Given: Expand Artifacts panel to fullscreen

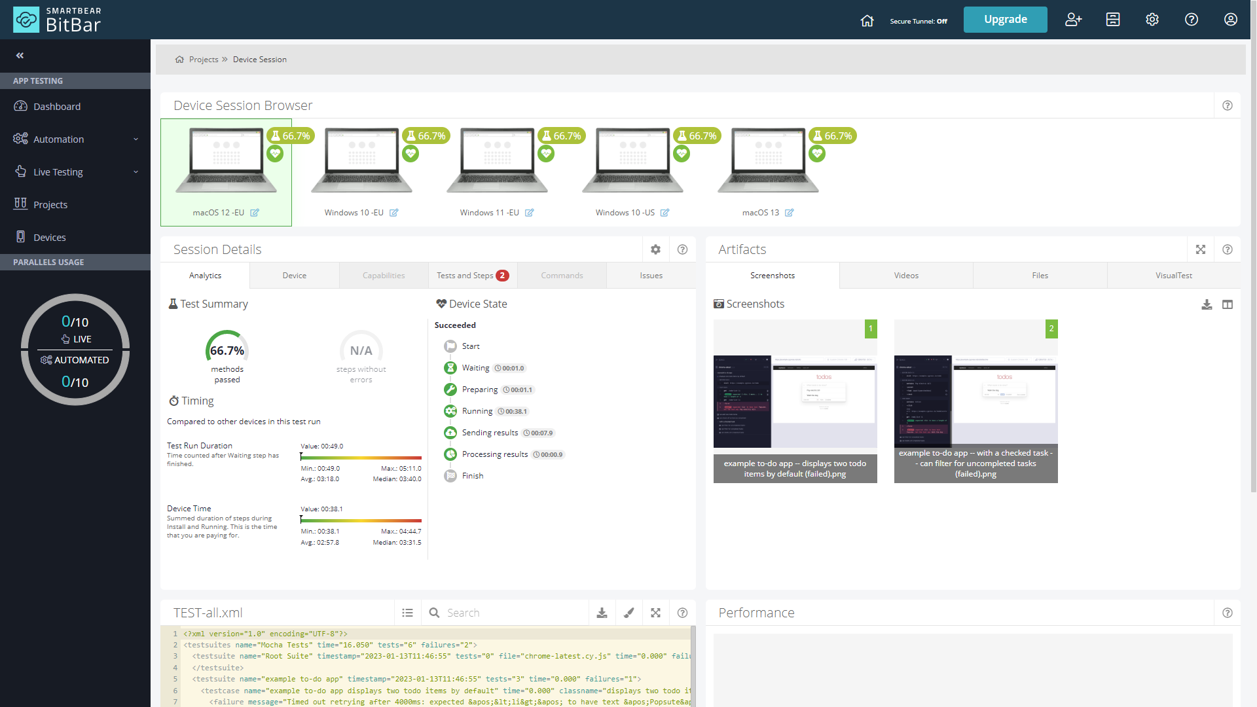Looking at the screenshot, I should click(x=1200, y=249).
